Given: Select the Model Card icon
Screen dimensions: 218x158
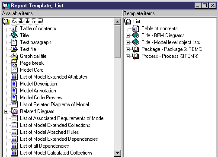Looking at the screenshot, I should coord(14,70).
